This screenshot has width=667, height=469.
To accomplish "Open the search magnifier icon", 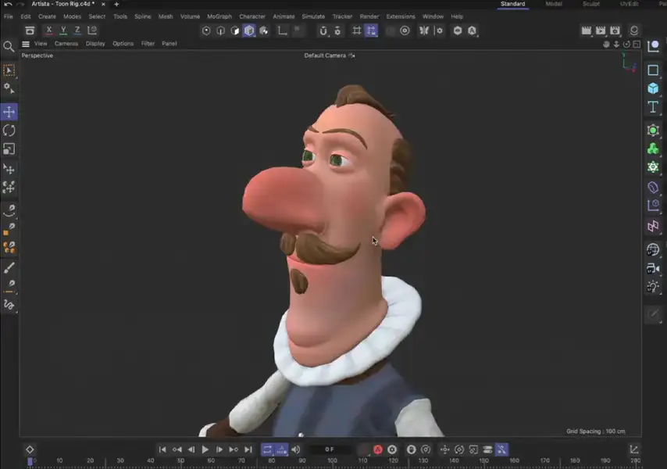I will click(9, 47).
